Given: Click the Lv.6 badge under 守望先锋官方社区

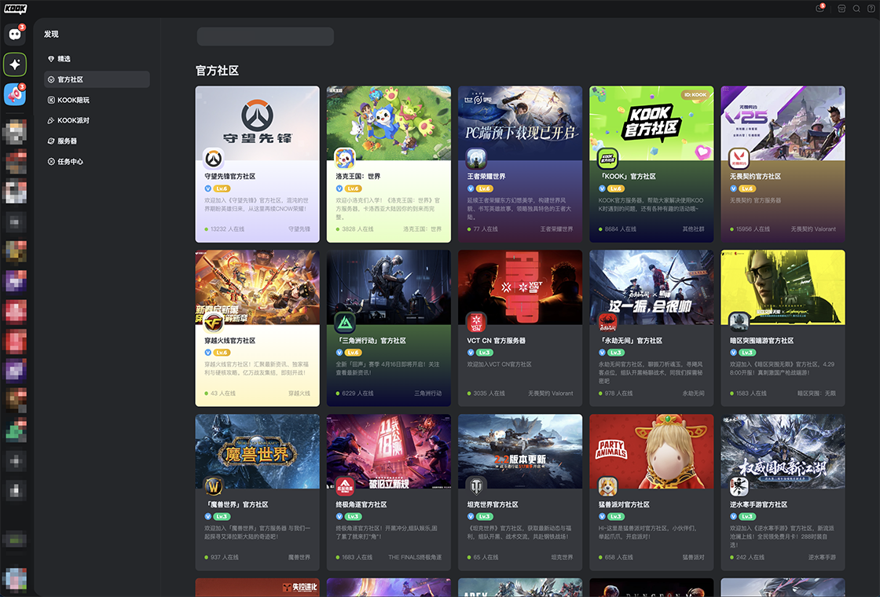Looking at the screenshot, I should [x=222, y=189].
